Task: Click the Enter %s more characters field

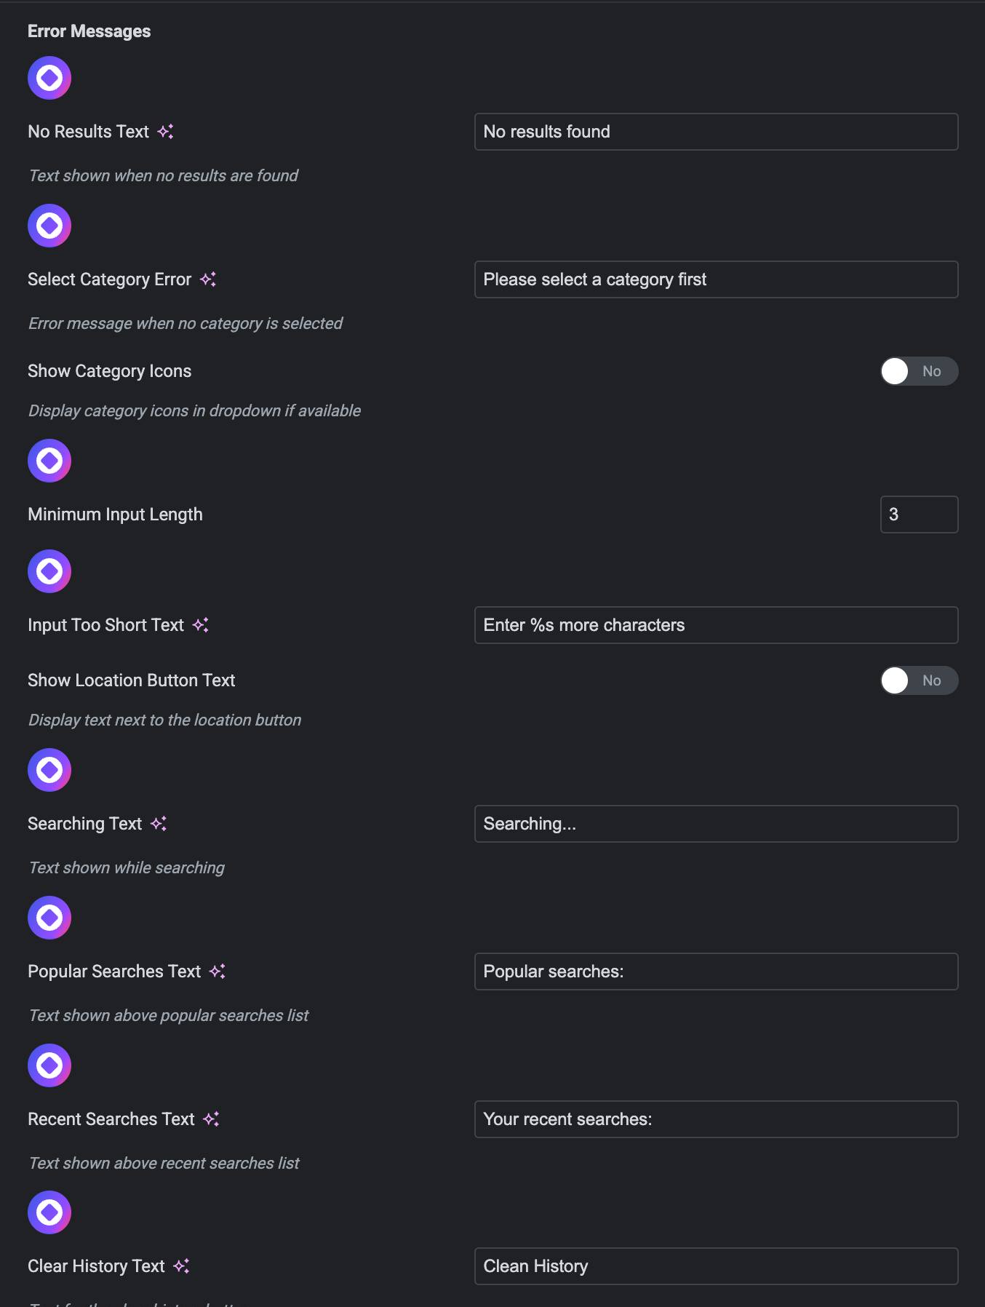Action: click(x=716, y=625)
